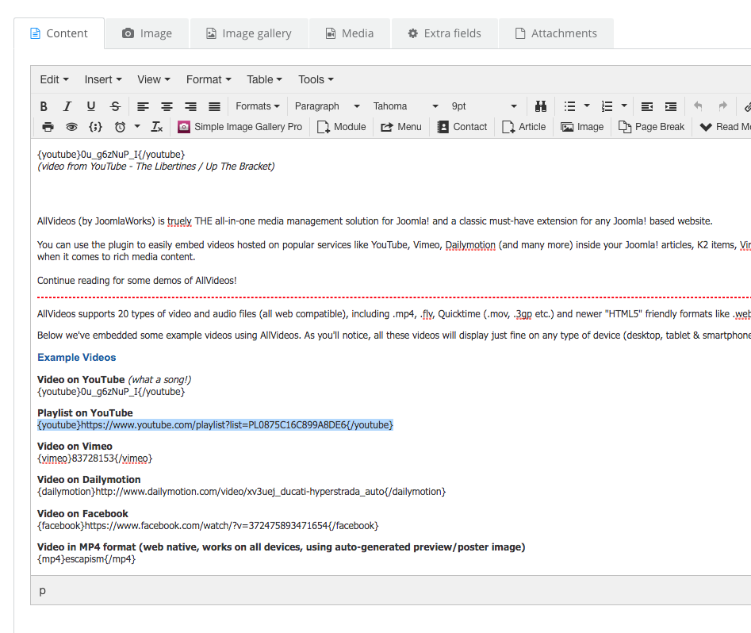Viewport: 751px width, 633px height.
Task: Click the 'p' element path in status bar
Action: click(x=43, y=591)
